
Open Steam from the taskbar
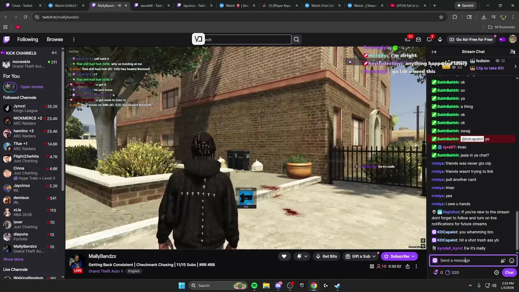pyautogui.click(x=337, y=286)
